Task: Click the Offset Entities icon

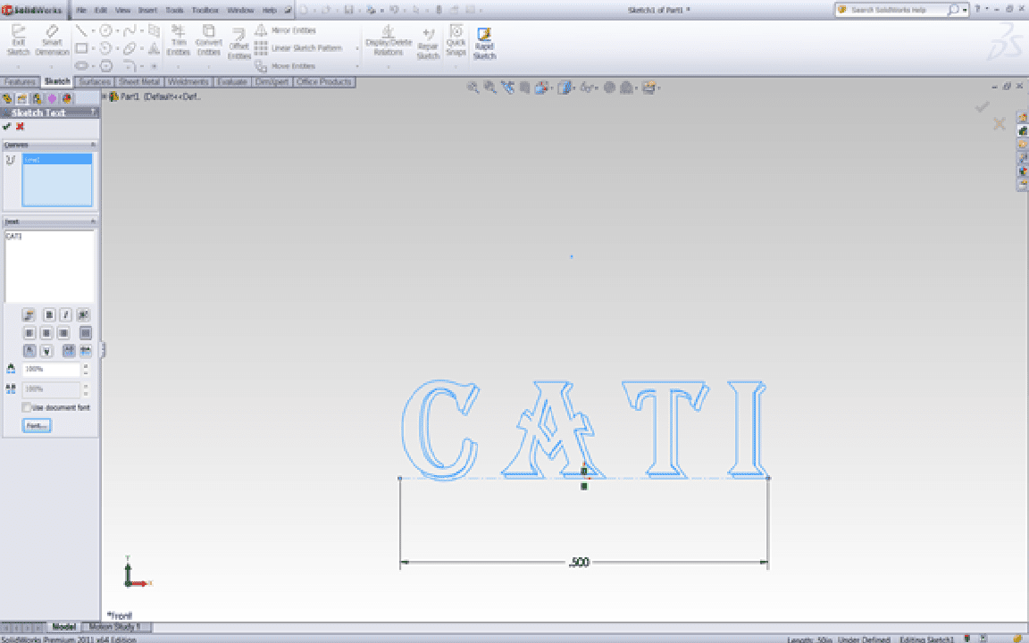Action: point(238,41)
